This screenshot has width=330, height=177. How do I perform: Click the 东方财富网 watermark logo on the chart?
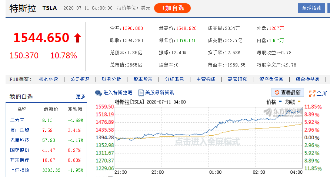click(282, 112)
